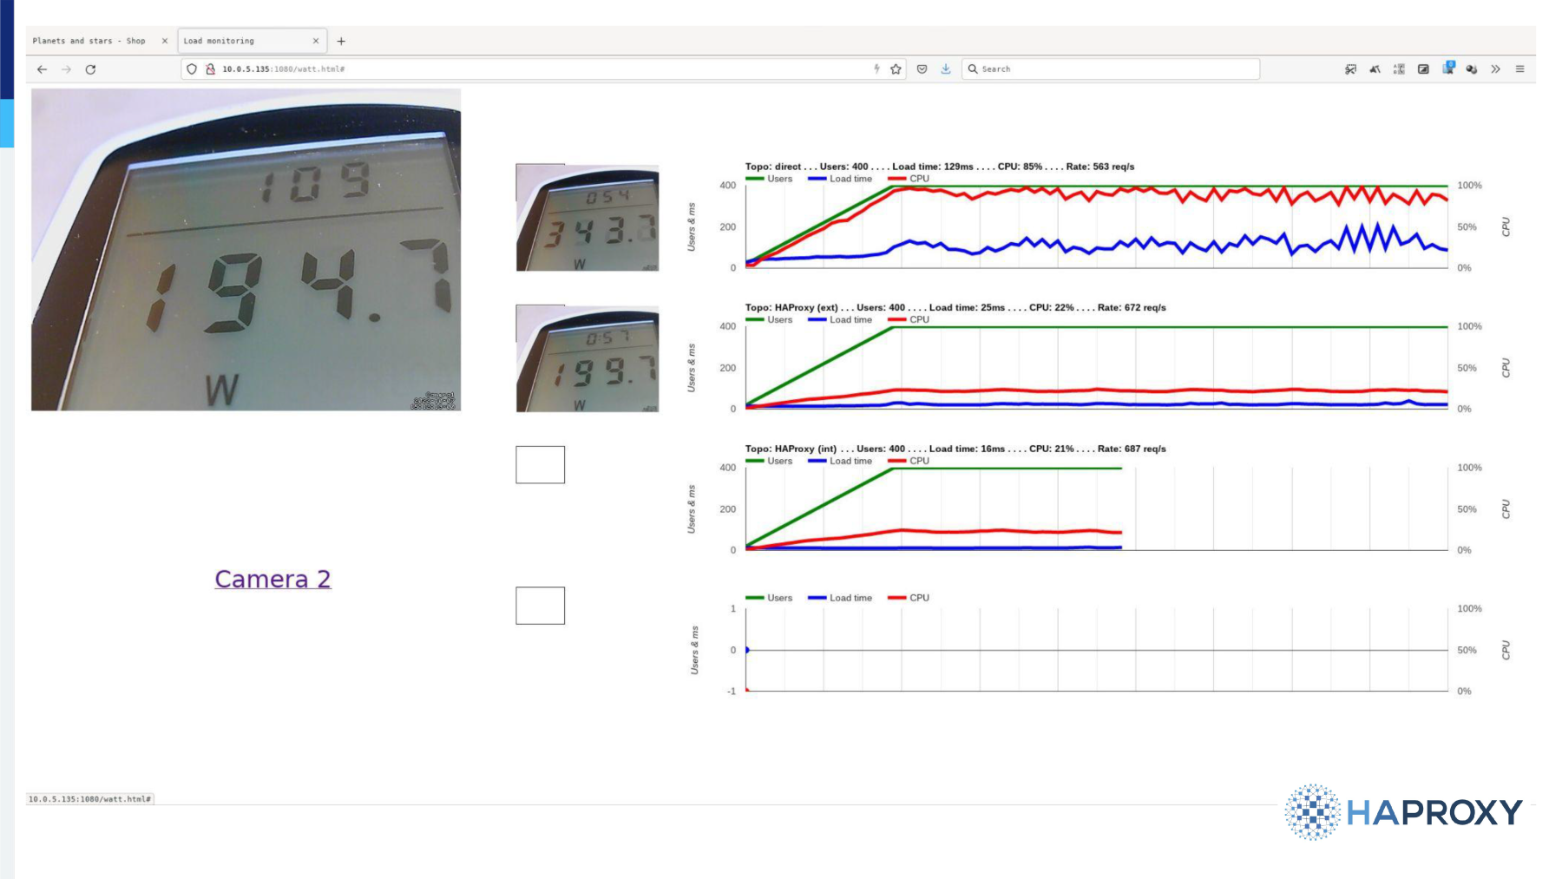1562x879 pixels.
Task: Click the extension icon left of overflow chevrons
Action: pos(1472,69)
